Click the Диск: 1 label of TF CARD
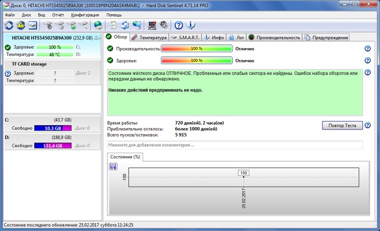Image resolution: width=380 pixels, height=231 pixels. (83, 73)
